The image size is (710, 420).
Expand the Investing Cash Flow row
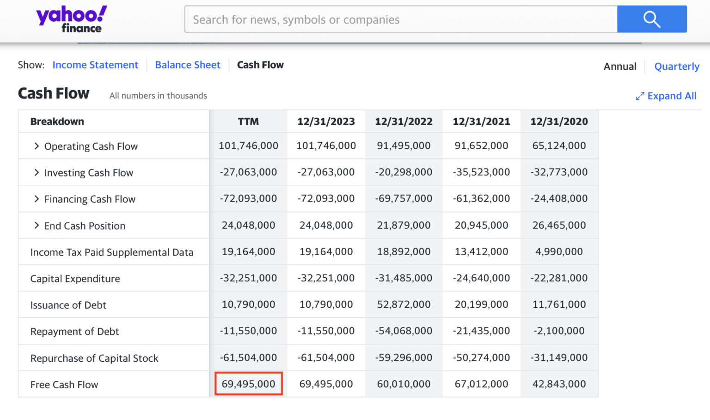[x=37, y=173]
